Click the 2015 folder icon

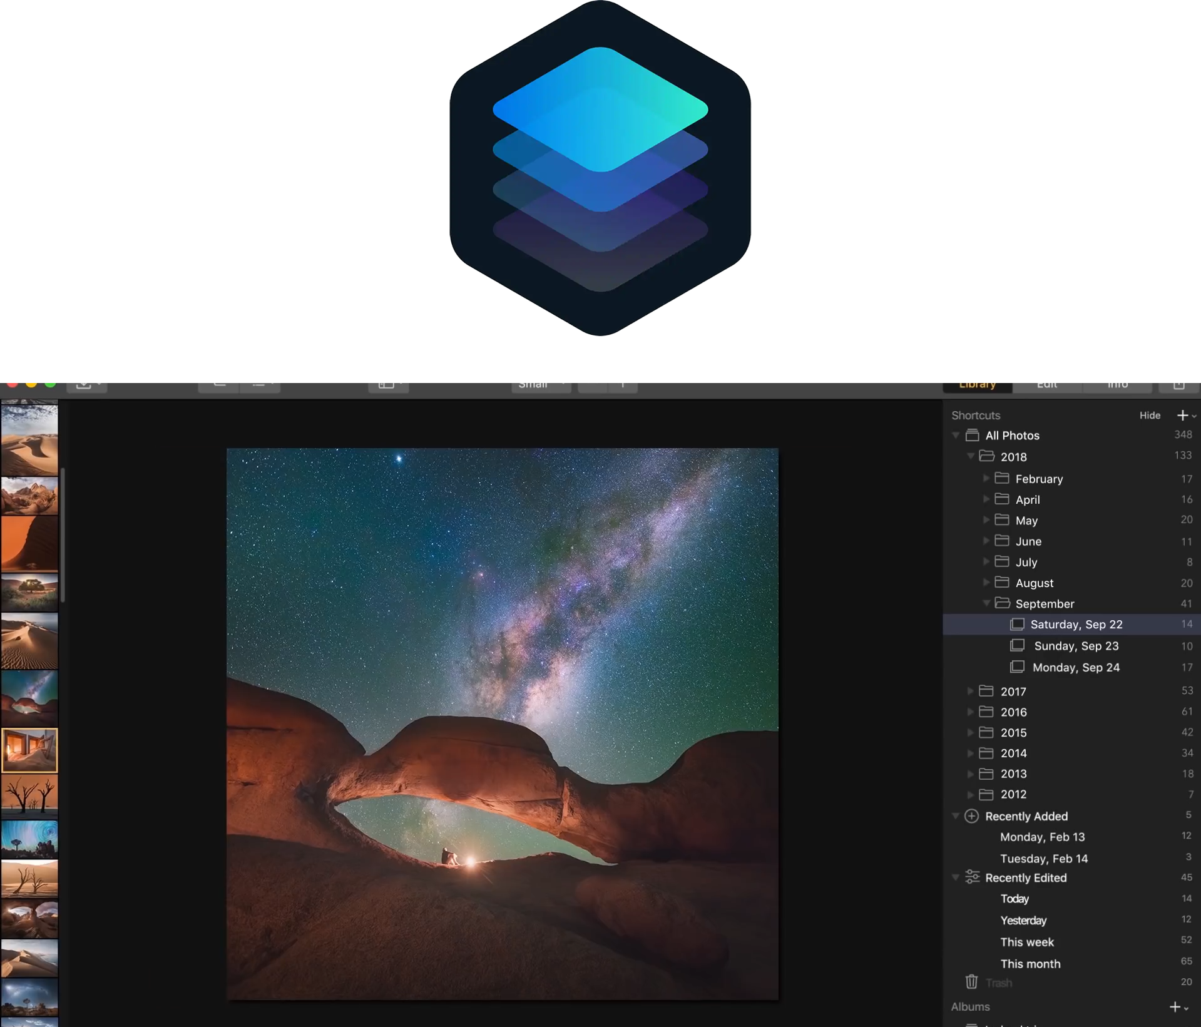point(986,732)
